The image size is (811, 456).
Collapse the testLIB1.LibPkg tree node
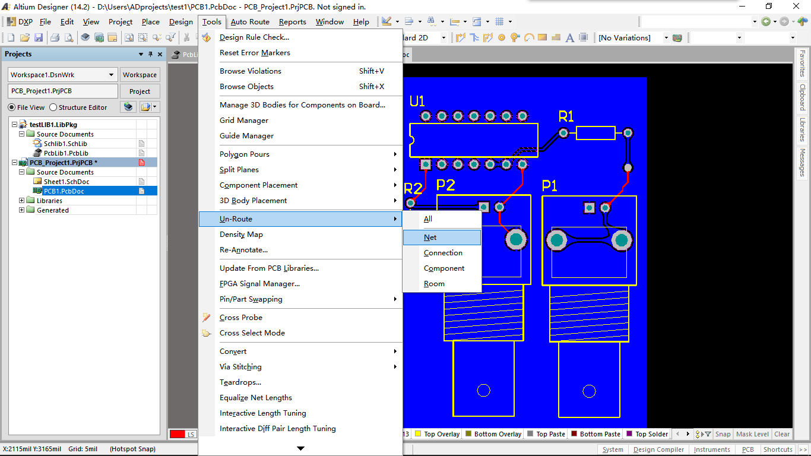coord(14,125)
